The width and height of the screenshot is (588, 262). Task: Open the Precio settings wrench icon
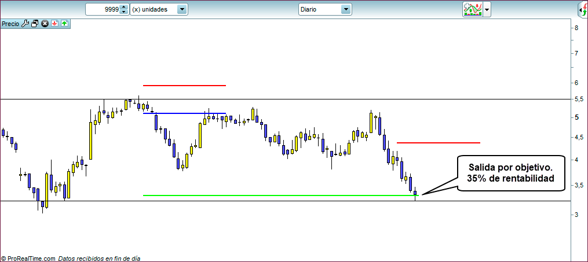coord(25,24)
